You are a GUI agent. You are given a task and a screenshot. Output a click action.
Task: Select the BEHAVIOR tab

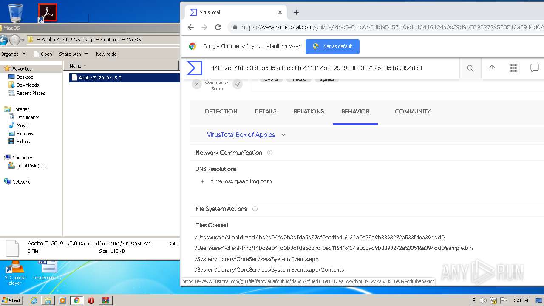click(x=355, y=111)
